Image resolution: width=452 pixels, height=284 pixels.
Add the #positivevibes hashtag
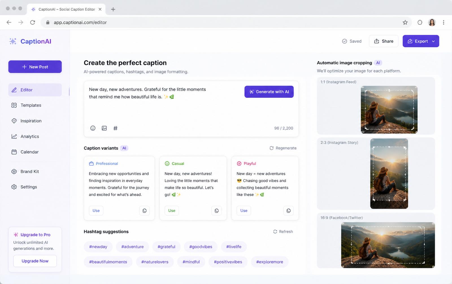click(x=228, y=262)
